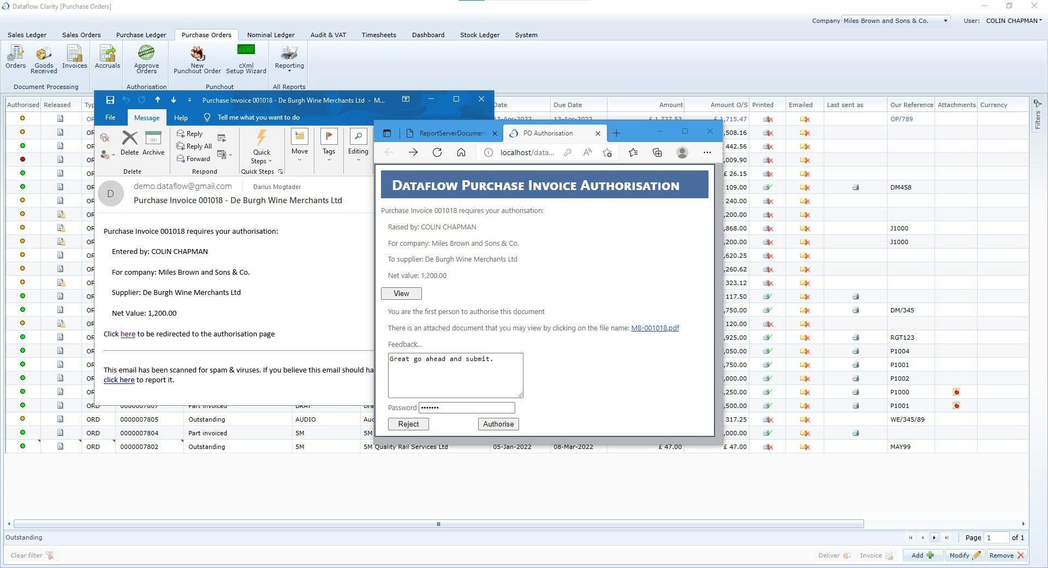Open the Editing dropdown in Outlook

(x=358, y=146)
